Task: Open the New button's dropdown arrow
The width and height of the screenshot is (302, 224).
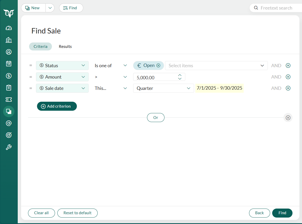Action: 50,8
